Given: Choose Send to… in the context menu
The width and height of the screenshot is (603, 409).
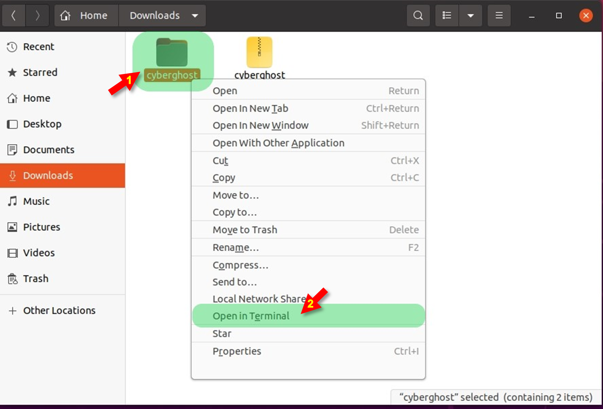Looking at the screenshot, I should [x=308, y=282].
